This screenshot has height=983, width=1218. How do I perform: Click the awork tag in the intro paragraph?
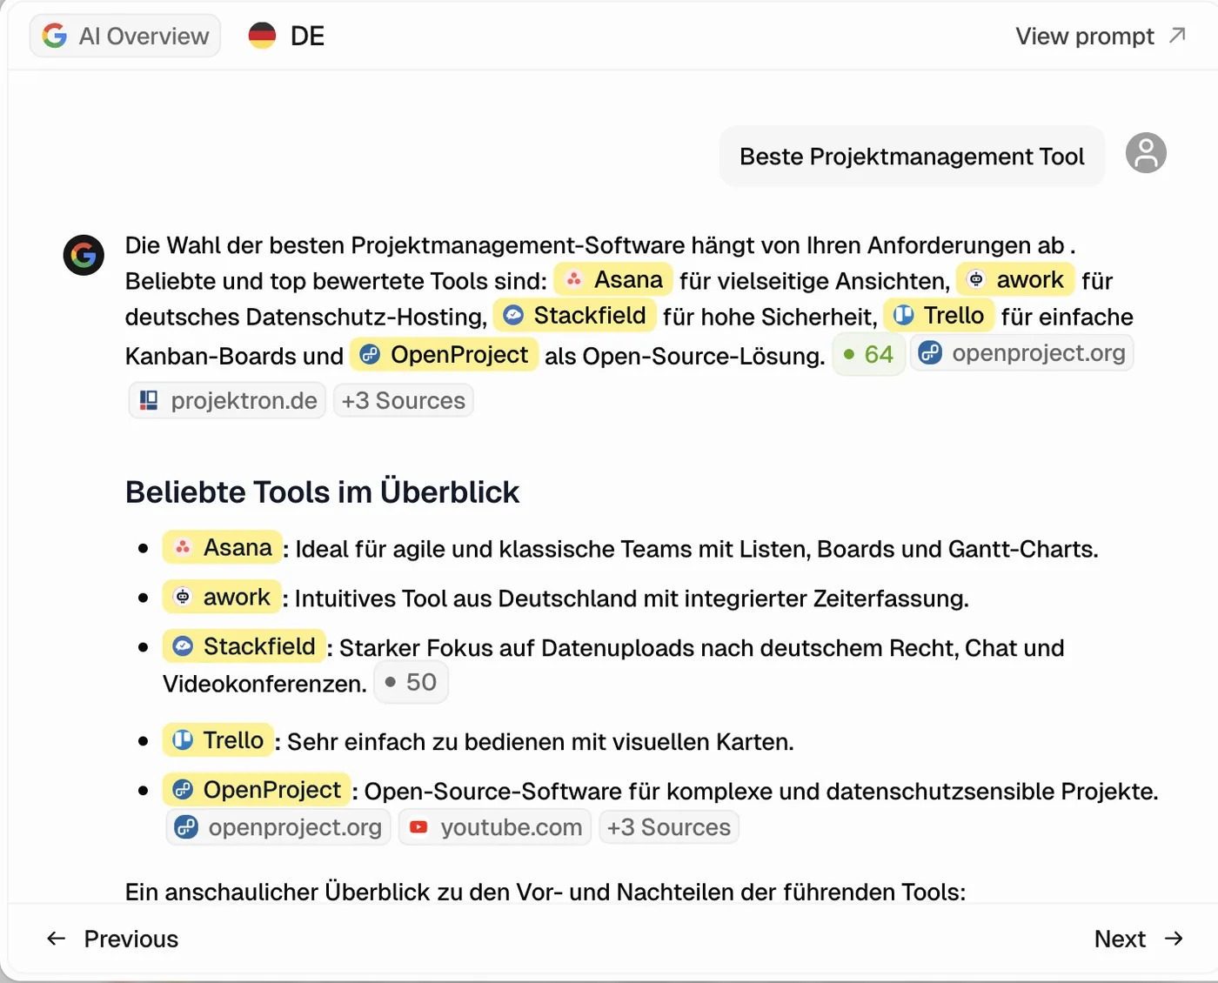tap(1015, 280)
